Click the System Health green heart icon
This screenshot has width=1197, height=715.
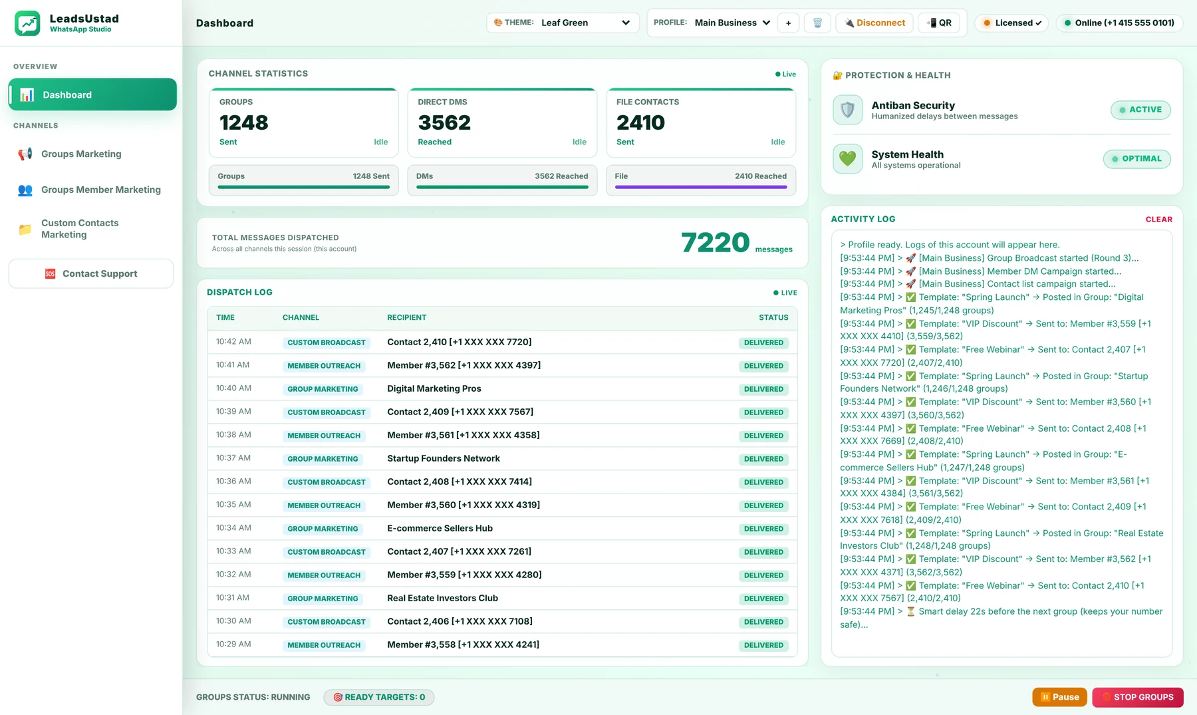[847, 159]
